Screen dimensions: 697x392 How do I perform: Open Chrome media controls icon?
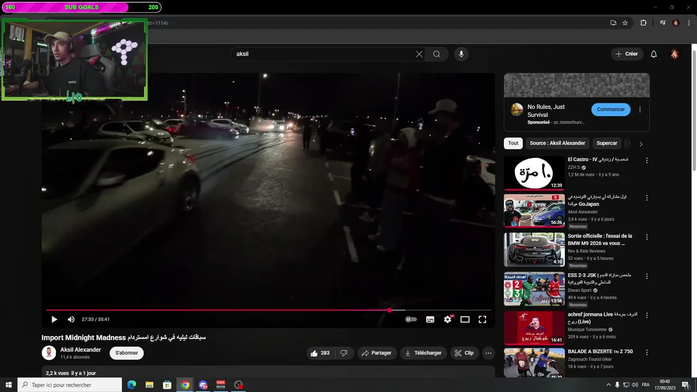(x=663, y=23)
